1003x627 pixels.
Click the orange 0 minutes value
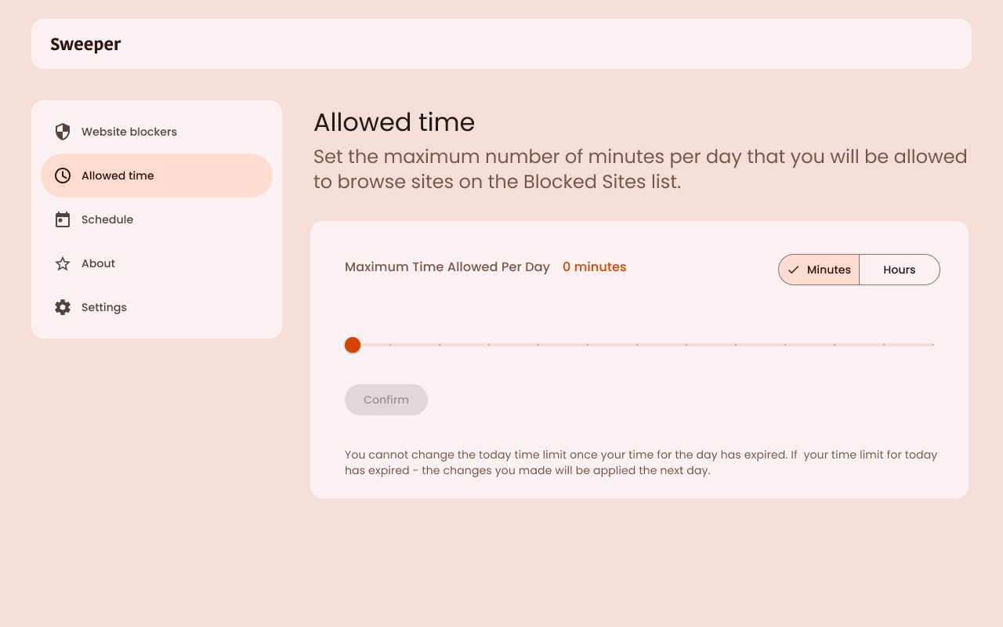click(x=594, y=266)
